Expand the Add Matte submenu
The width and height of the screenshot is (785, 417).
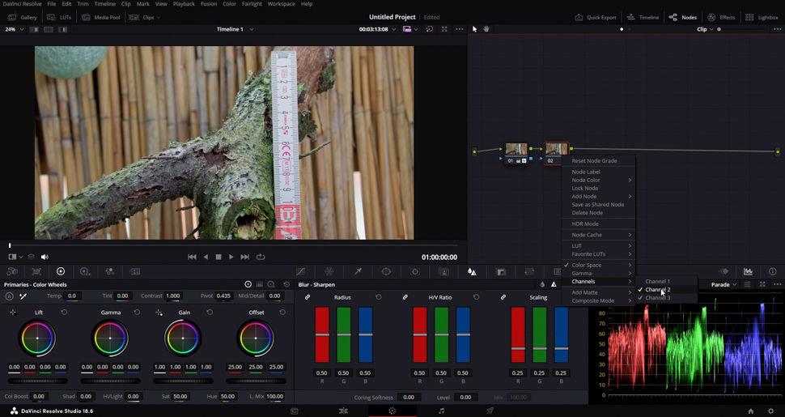pyautogui.click(x=599, y=292)
